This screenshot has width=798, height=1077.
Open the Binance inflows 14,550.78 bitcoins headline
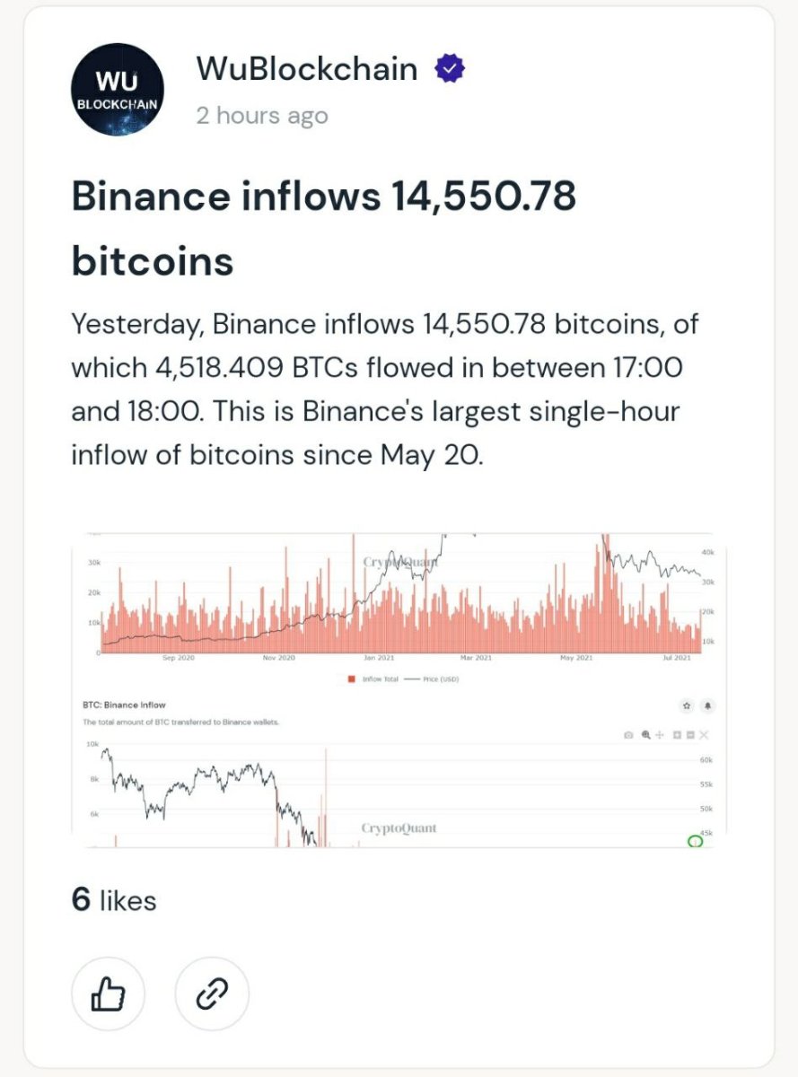click(323, 228)
